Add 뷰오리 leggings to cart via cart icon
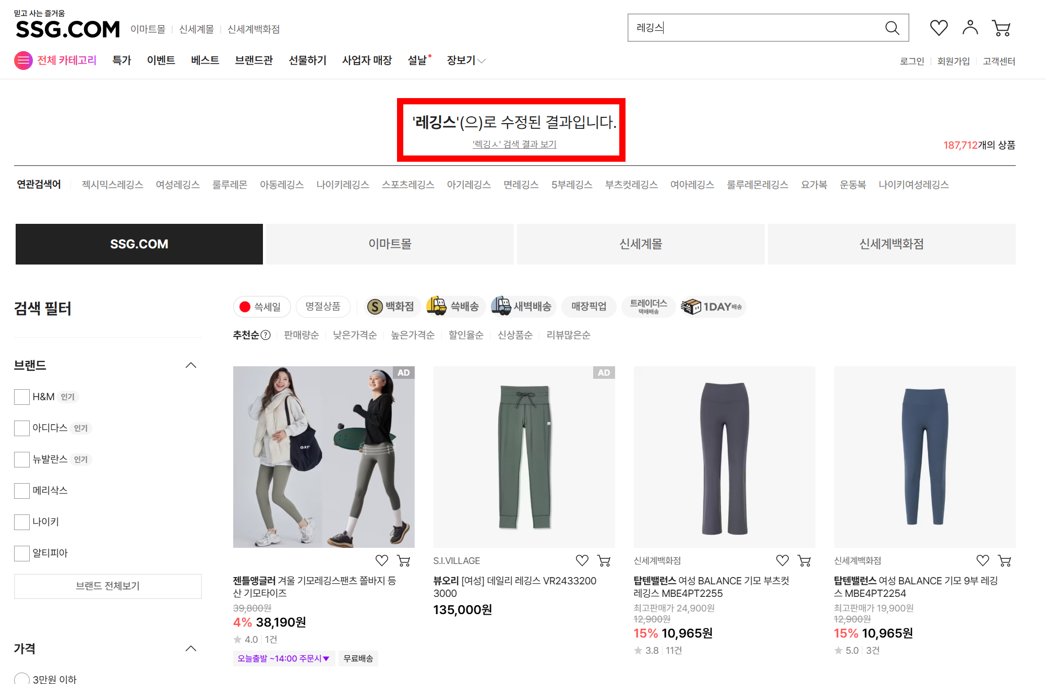The image size is (1046, 684). [604, 561]
